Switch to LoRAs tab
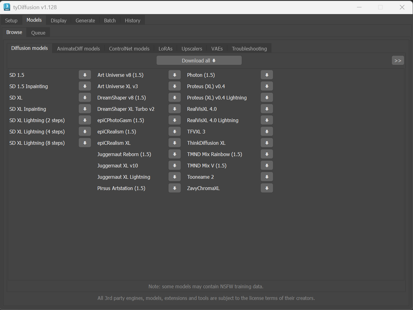Screen dimensions: 413x310 point(165,49)
